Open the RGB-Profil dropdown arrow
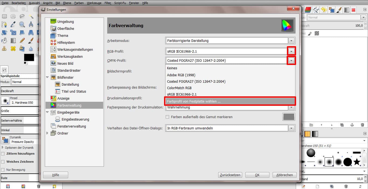Viewport: 368px width, 189px height. (x=291, y=51)
